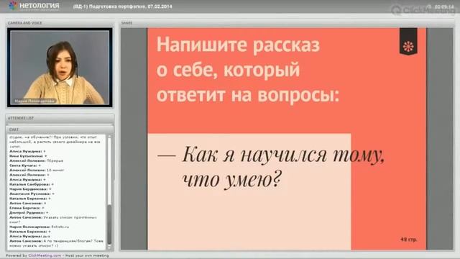This screenshot has height=259, width=460.
Task: Click the chat message "ага"
Action: click(47, 236)
